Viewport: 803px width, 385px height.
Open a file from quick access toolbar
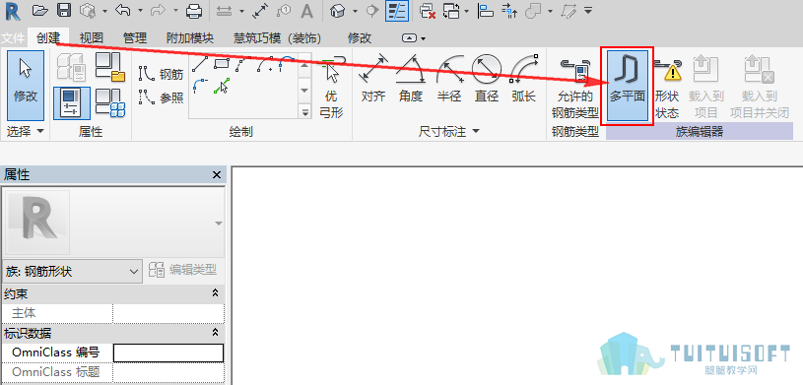(x=40, y=10)
